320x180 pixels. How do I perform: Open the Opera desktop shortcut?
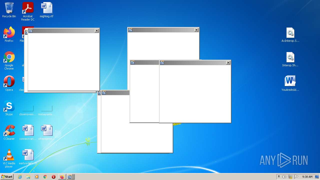pos(9,83)
